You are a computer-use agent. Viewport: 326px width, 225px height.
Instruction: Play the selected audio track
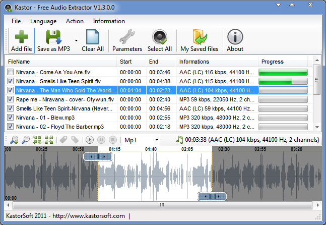coord(90,140)
